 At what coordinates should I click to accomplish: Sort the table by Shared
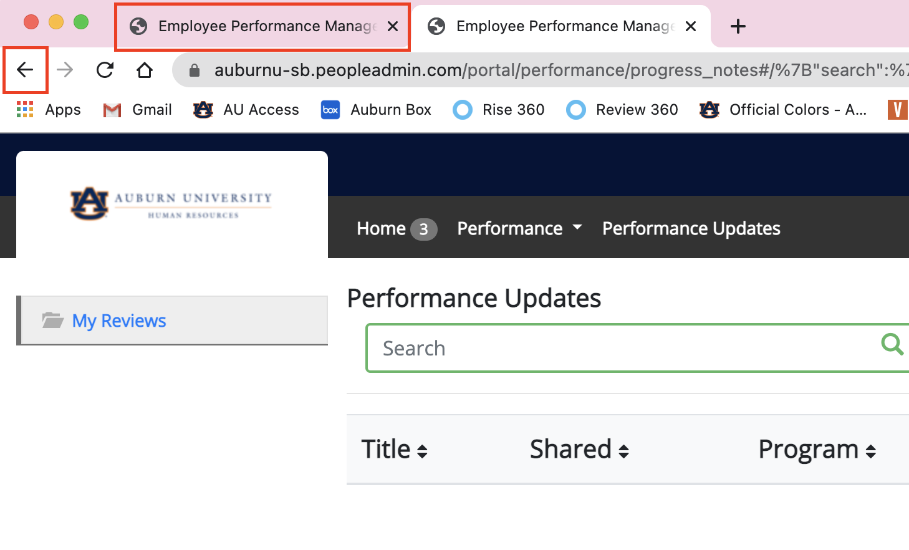coord(579,449)
